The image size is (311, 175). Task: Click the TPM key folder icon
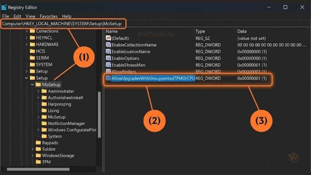[x=38, y=162]
